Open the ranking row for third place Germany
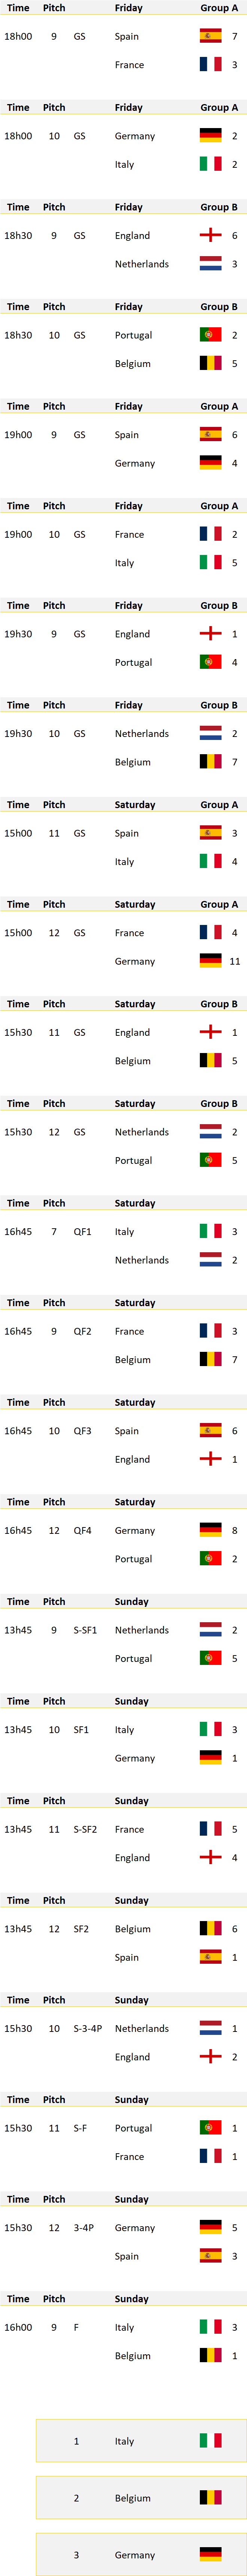 (141, 2555)
